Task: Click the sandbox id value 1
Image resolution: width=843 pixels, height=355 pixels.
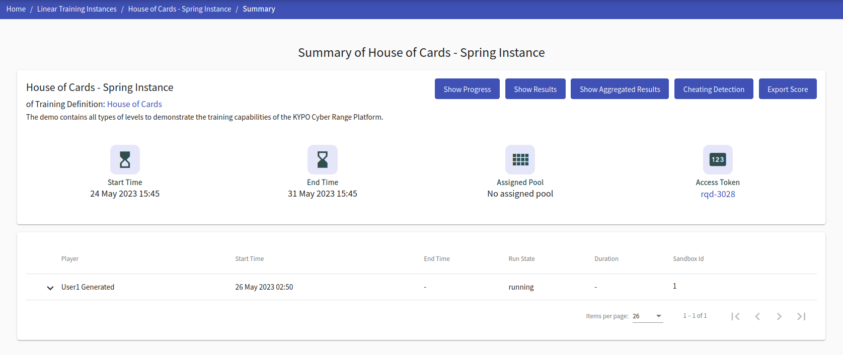Action: 675,286
